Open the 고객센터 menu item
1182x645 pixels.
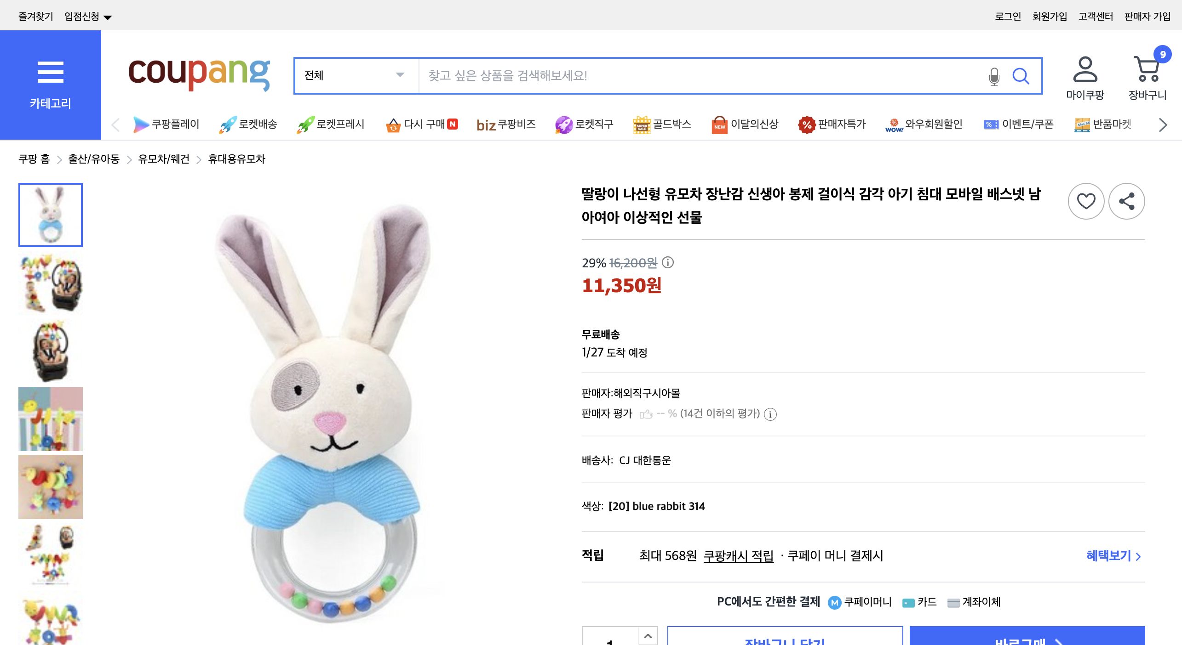1096,16
